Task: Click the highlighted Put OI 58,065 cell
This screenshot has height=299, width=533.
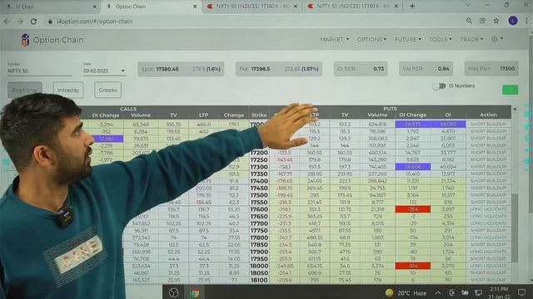Action: 448,124
